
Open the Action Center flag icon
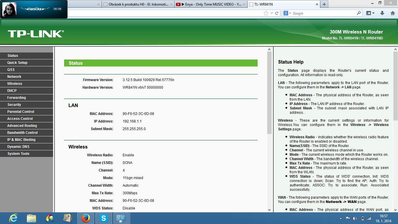click(348, 218)
